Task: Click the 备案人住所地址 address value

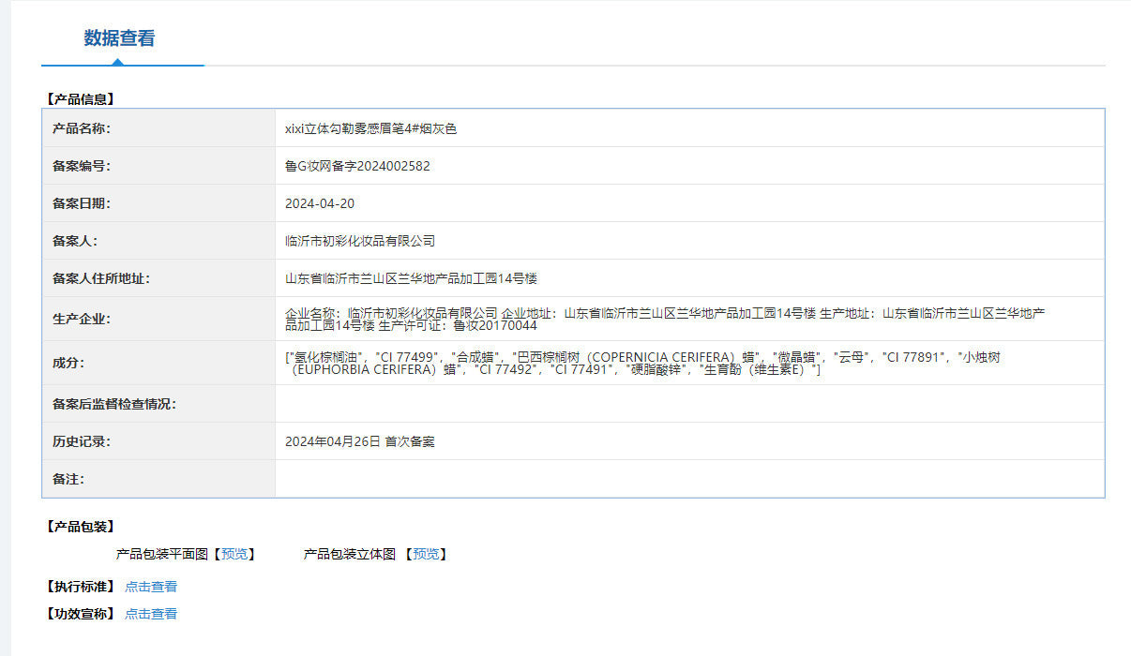Action: pyautogui.click(x=411, y=278)
